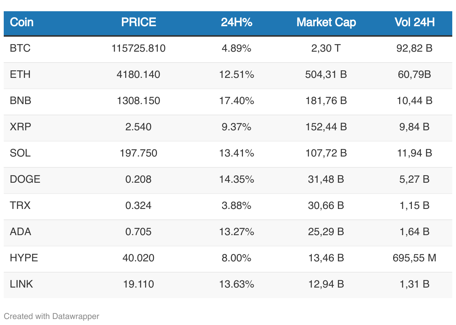
Task: Click the XRP 24H change 9.37%
Action: [237, 127]
